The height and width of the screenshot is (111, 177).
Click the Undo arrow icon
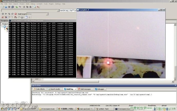point(16,7)
